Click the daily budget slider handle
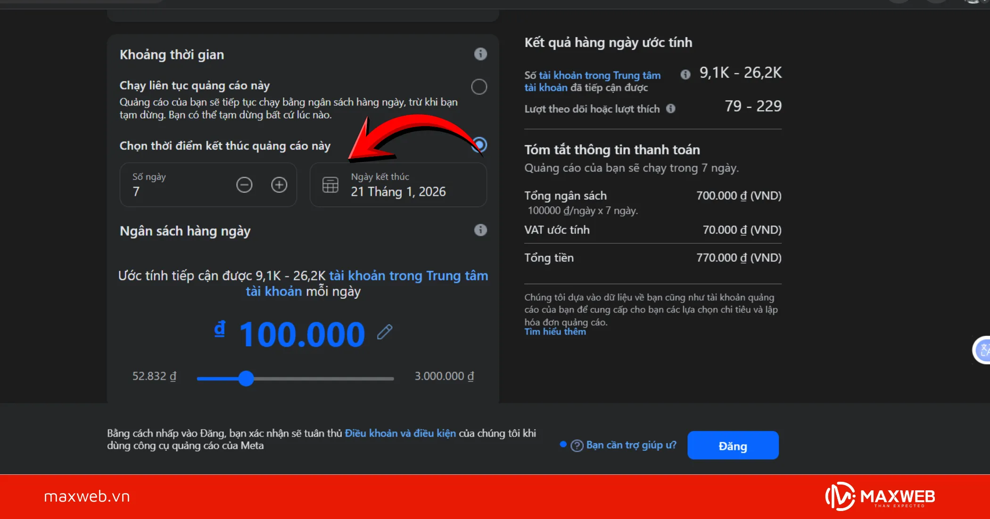 tap(246, 378)
